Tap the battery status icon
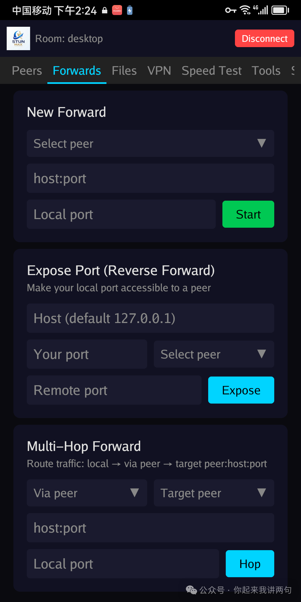 (280, 10)
